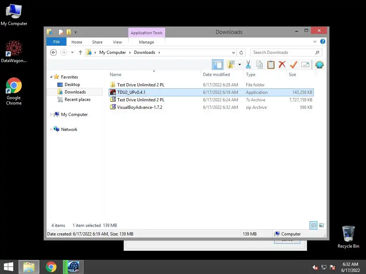
Task: Click the Recycle Bin desktop icon
Action: click(x=348, y=237)
